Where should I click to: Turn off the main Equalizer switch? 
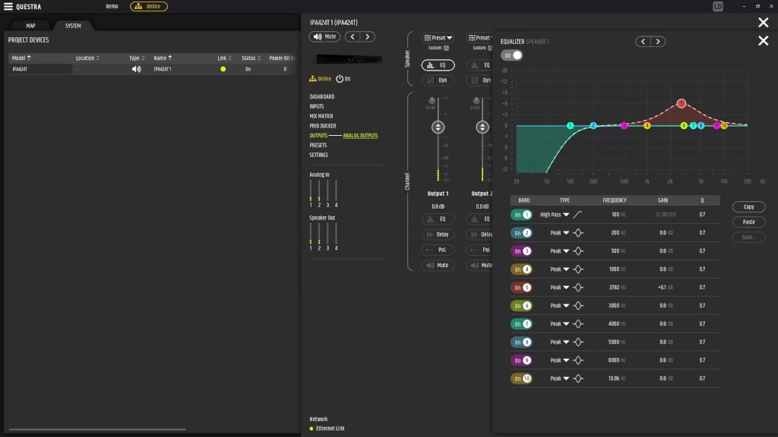tap(512, 55)
